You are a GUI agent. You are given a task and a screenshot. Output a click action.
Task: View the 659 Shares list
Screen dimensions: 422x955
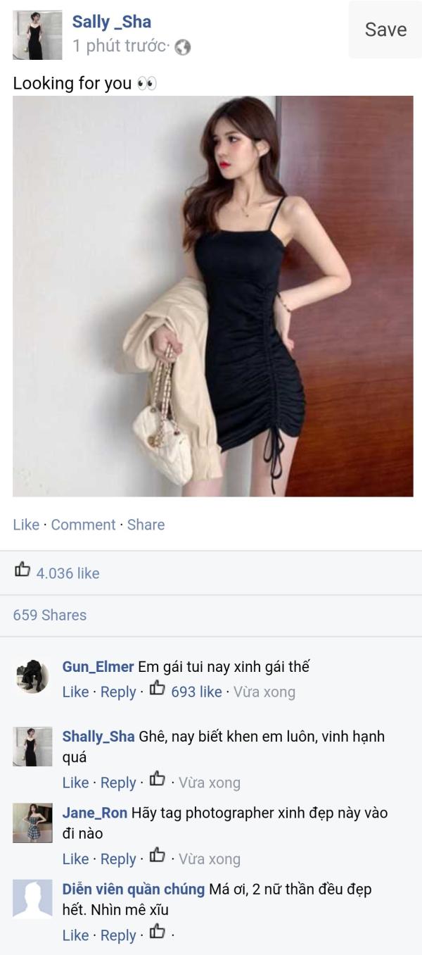(x=50, y=615)
